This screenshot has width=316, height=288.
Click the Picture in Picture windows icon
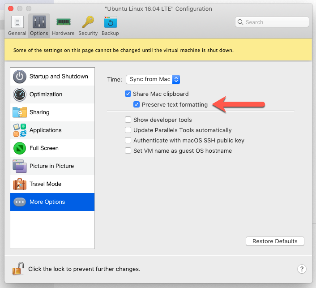(20, 166)
